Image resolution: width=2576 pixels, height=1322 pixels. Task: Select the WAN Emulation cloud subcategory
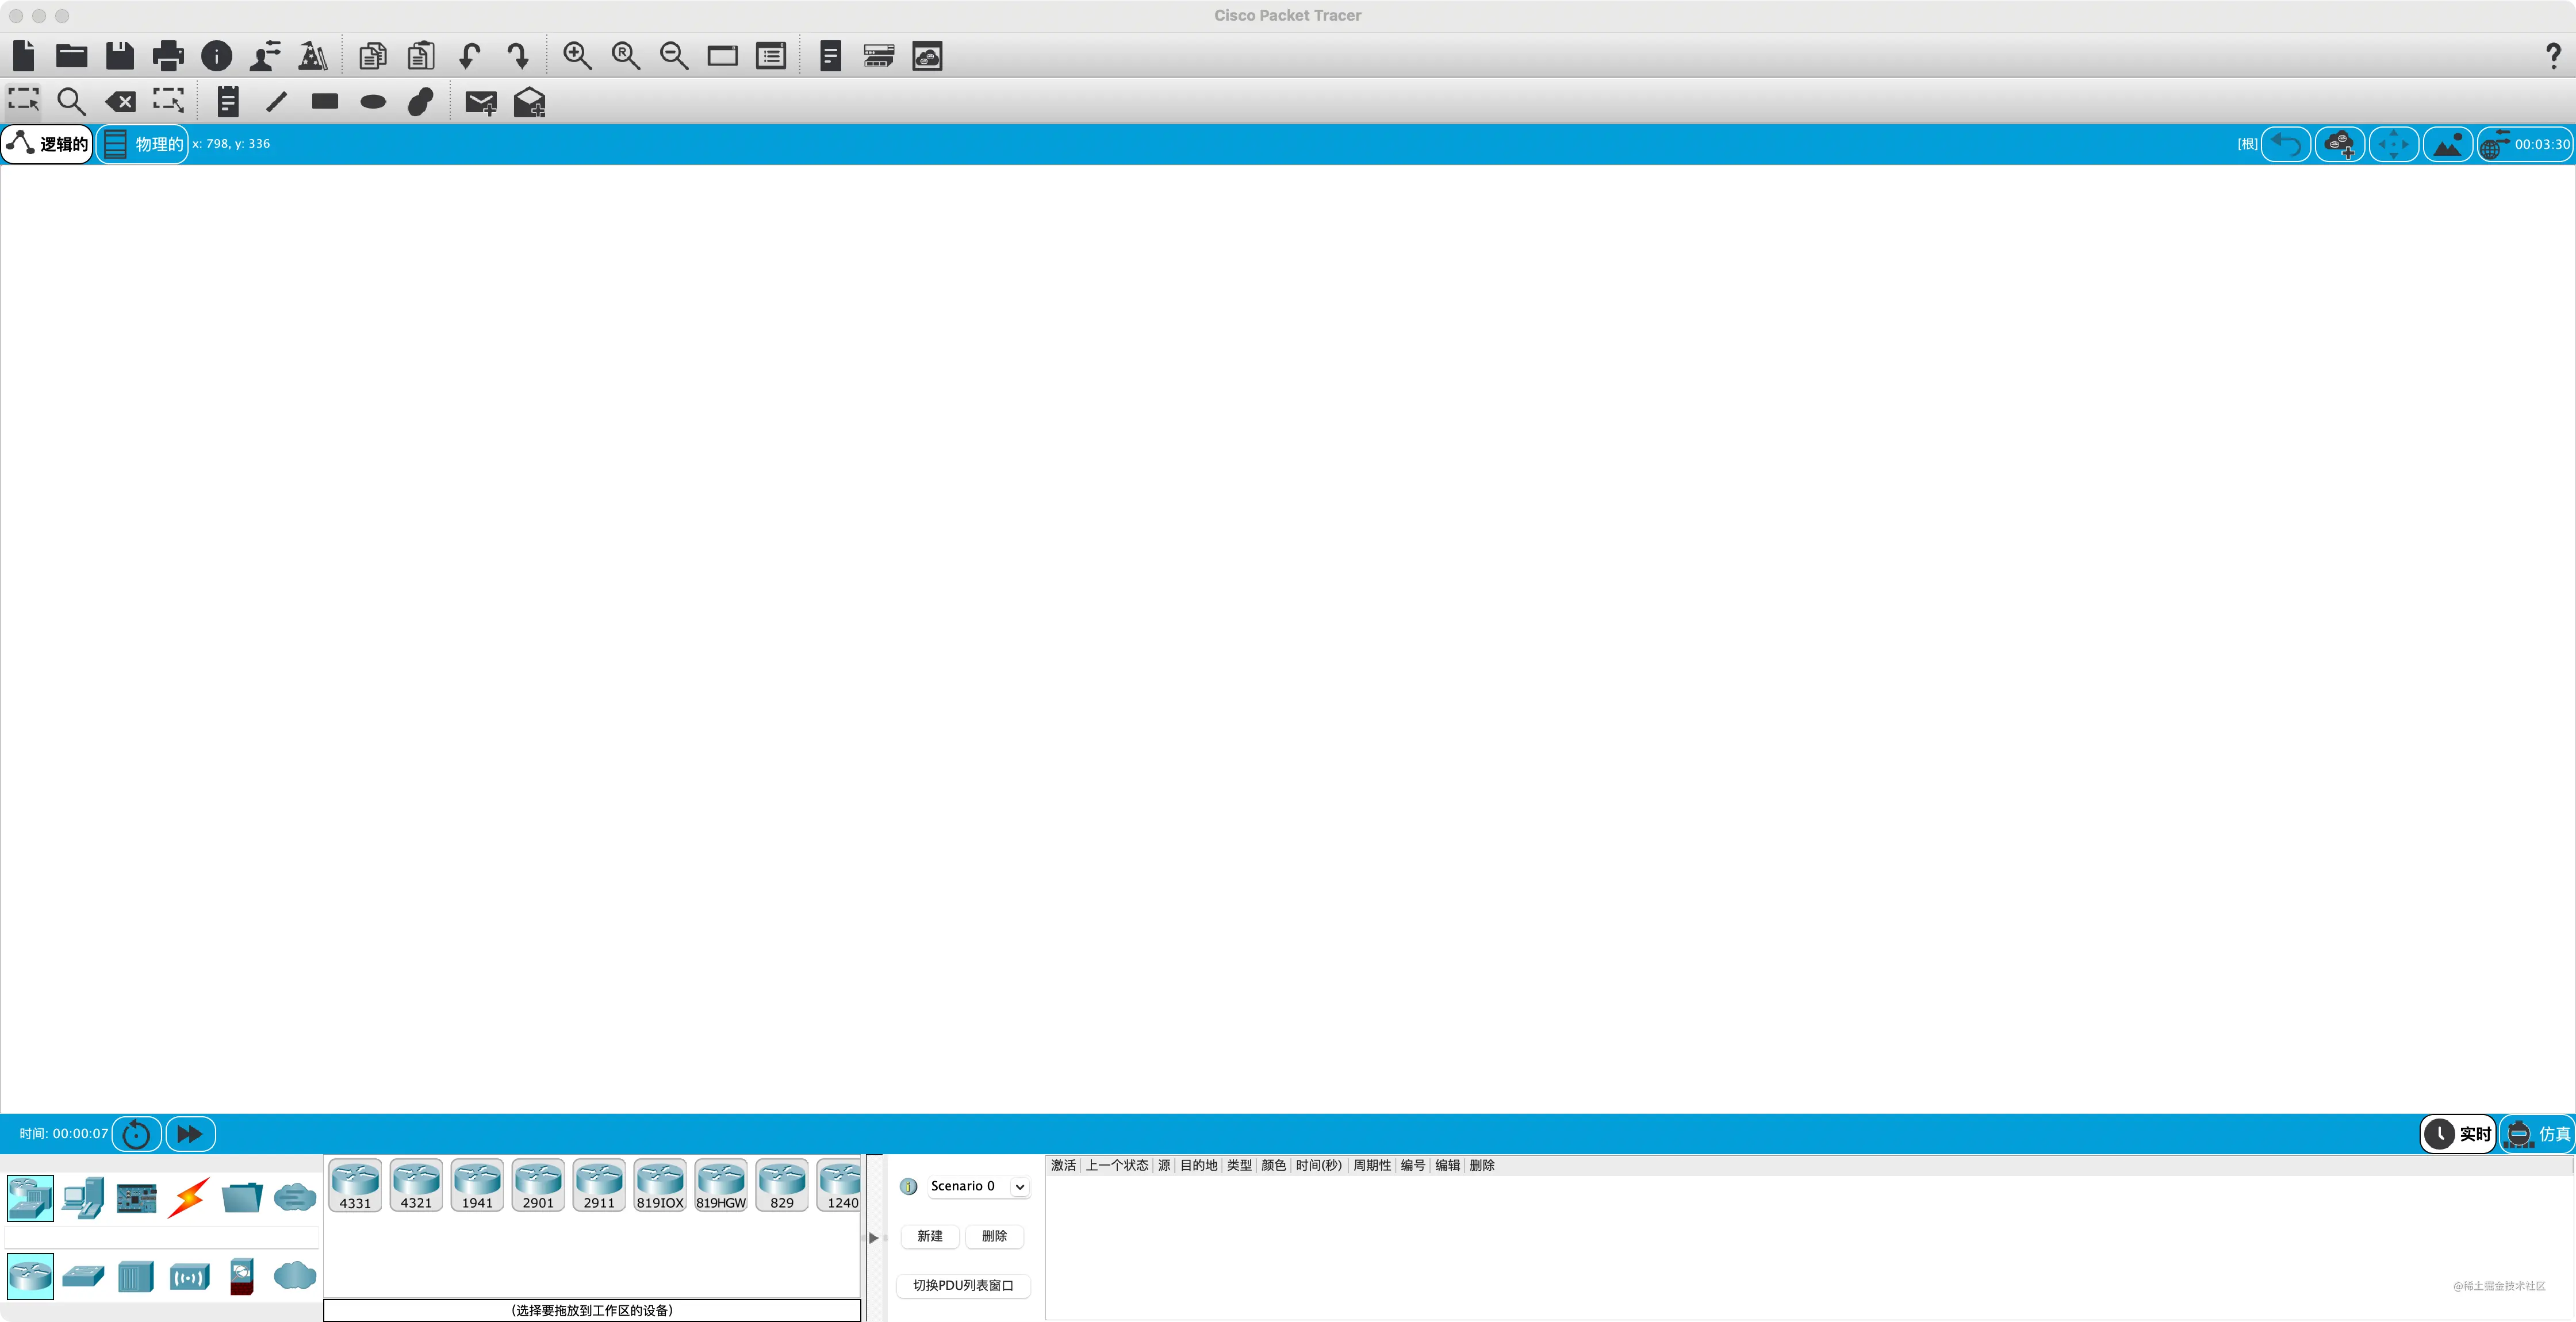pyautogui.click(x=295, y=1276)
